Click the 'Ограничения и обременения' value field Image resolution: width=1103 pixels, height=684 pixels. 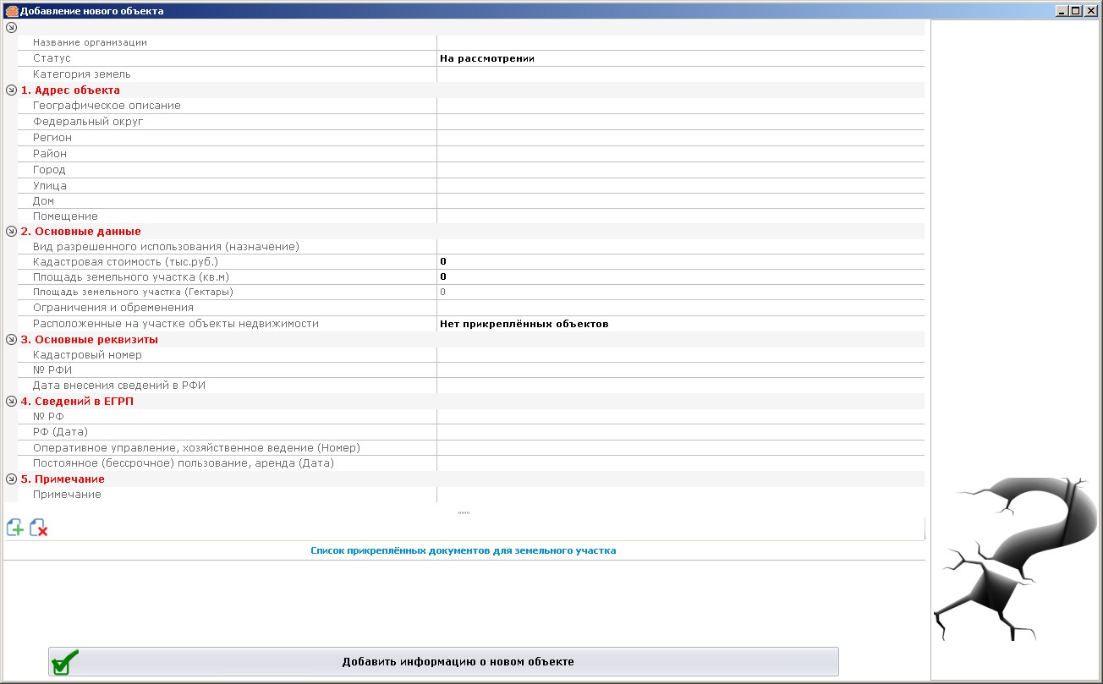click(681, 308)
